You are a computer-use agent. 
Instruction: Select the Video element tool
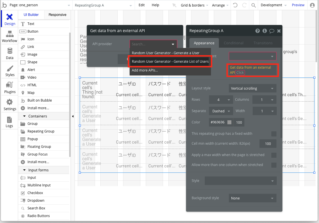pos(44,77)
